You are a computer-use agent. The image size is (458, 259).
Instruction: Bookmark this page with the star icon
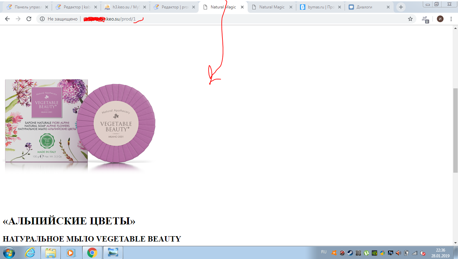pyautogui.click(x=410, y=19)
